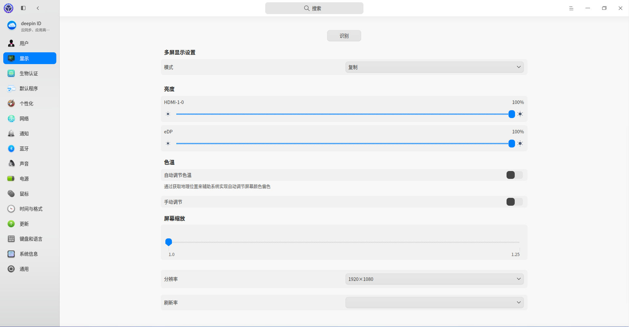Go back with the left arrow

coord(38,8)
